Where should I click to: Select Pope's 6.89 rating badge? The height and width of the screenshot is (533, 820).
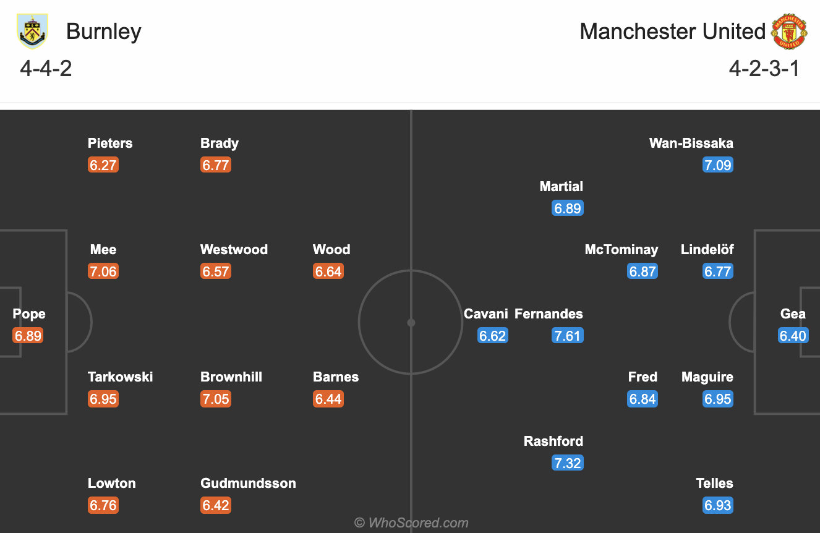[28, 336]
